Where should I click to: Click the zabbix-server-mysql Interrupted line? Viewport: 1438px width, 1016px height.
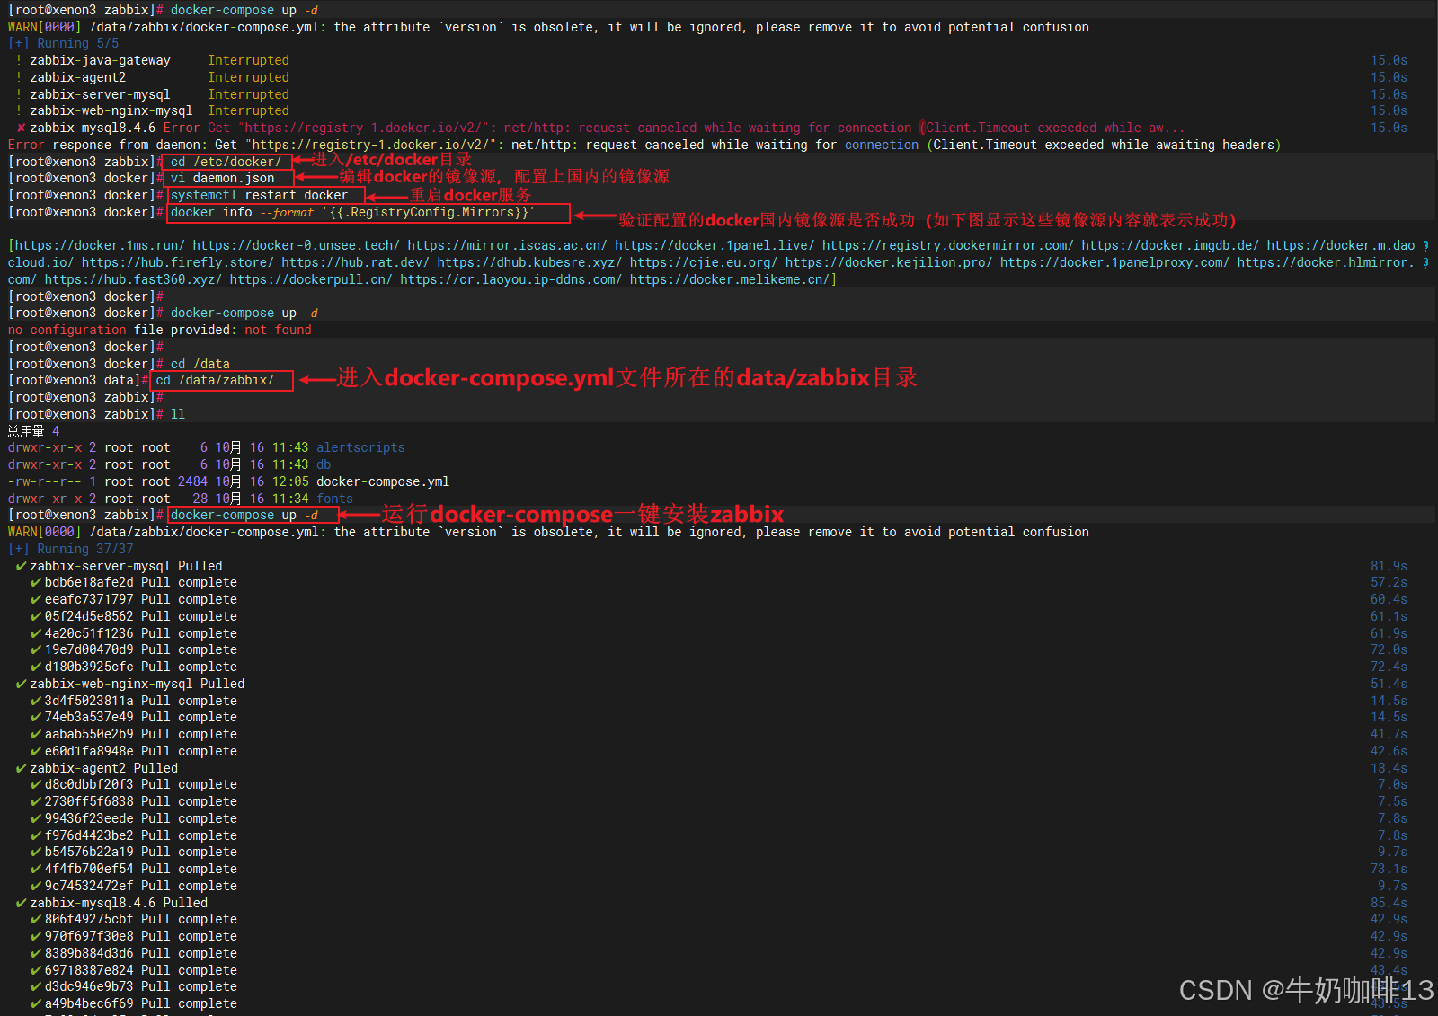tap(153, 94)
